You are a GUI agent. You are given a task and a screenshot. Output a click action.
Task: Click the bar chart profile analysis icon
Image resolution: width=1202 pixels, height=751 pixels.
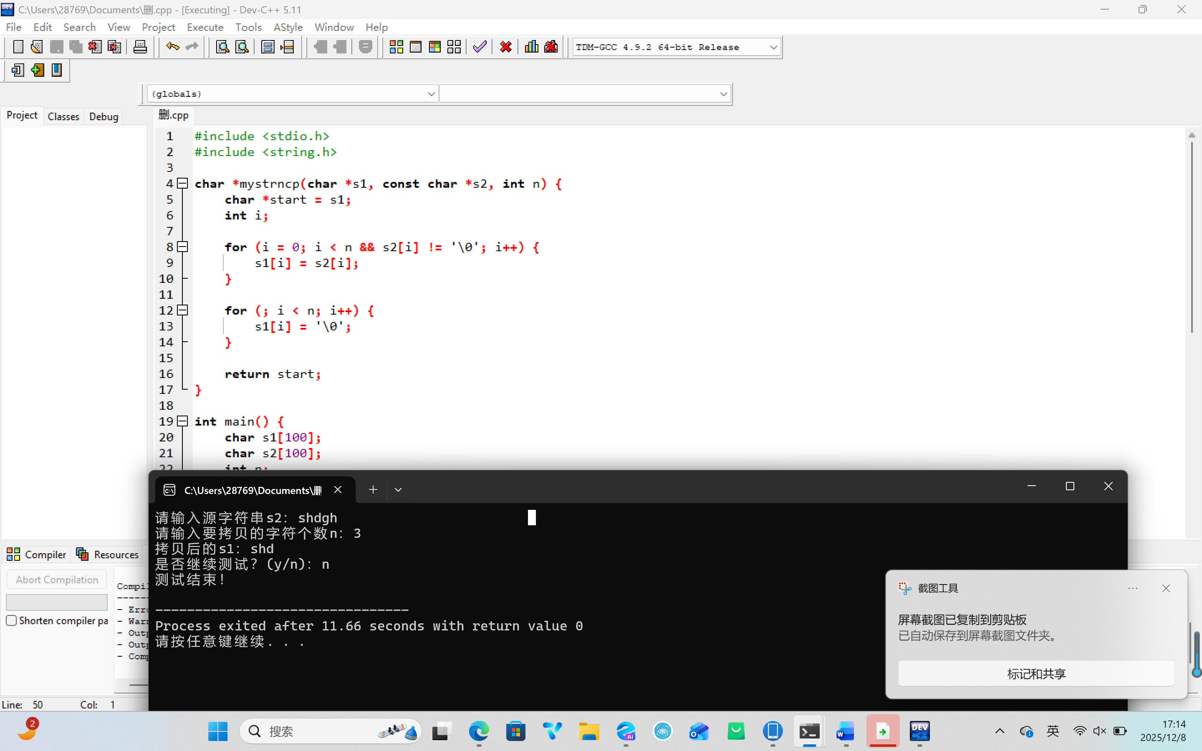pos(531,47)
